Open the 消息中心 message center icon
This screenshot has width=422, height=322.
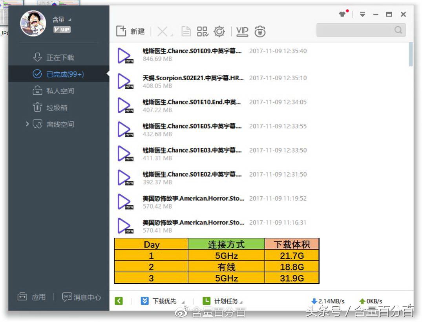81,297
